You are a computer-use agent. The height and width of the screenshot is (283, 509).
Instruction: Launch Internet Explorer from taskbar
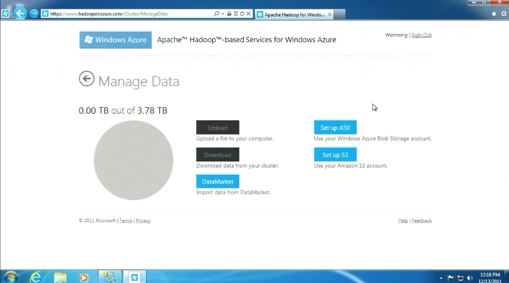click(36, 277)
